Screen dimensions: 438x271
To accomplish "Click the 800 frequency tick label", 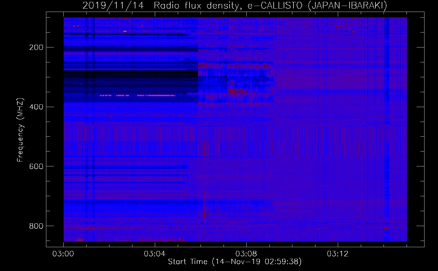I will pos(36,226).
